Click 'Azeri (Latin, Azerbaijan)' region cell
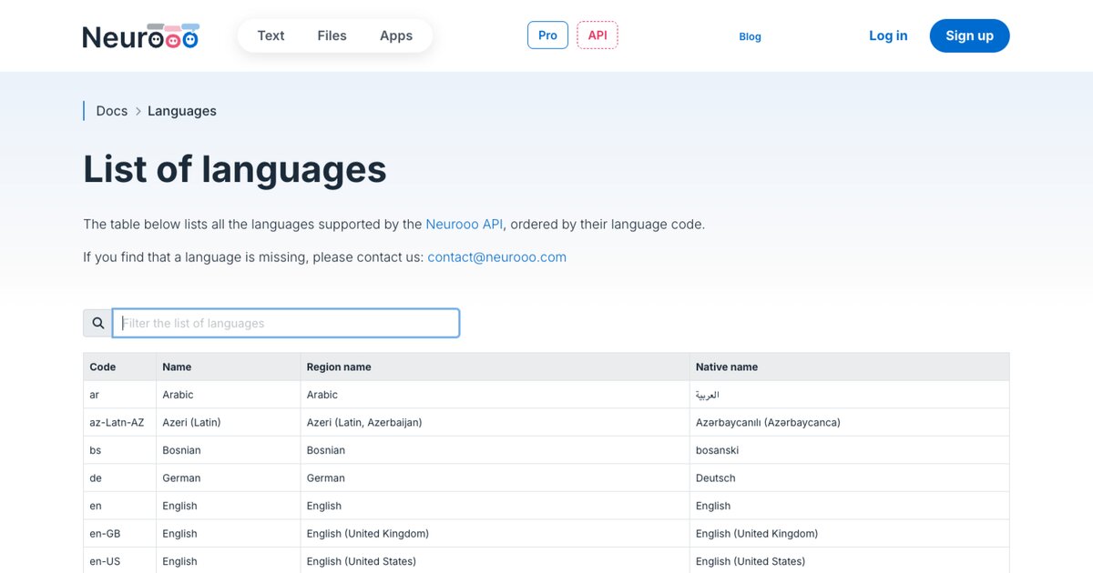 [495, 422]
